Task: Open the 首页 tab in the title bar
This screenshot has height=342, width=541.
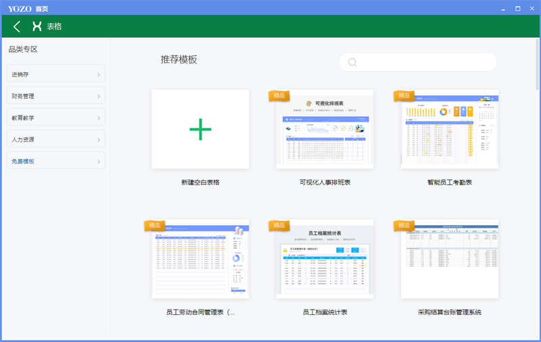Action: pyautogui.click(x=42, y=8)
